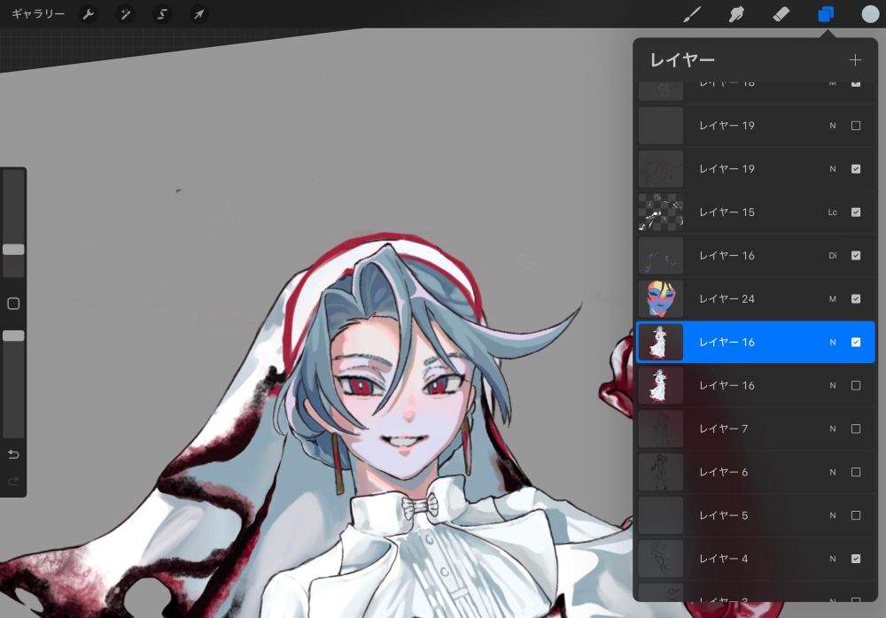886x618 pixels.
Task: Return to ギャラリー
Action: click(x=38, y=13)
